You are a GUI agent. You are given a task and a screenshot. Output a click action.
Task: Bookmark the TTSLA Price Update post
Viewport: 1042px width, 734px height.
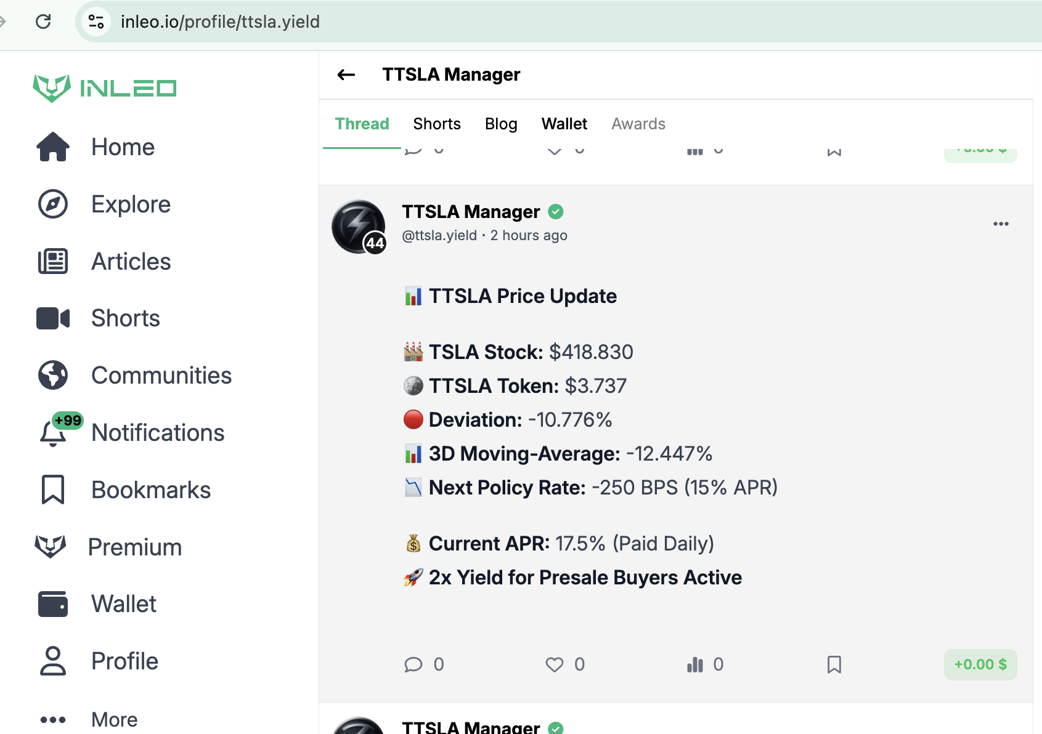tap(834, 664)
